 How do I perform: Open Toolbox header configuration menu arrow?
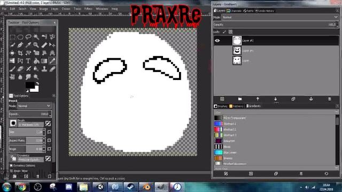[55, 22]
